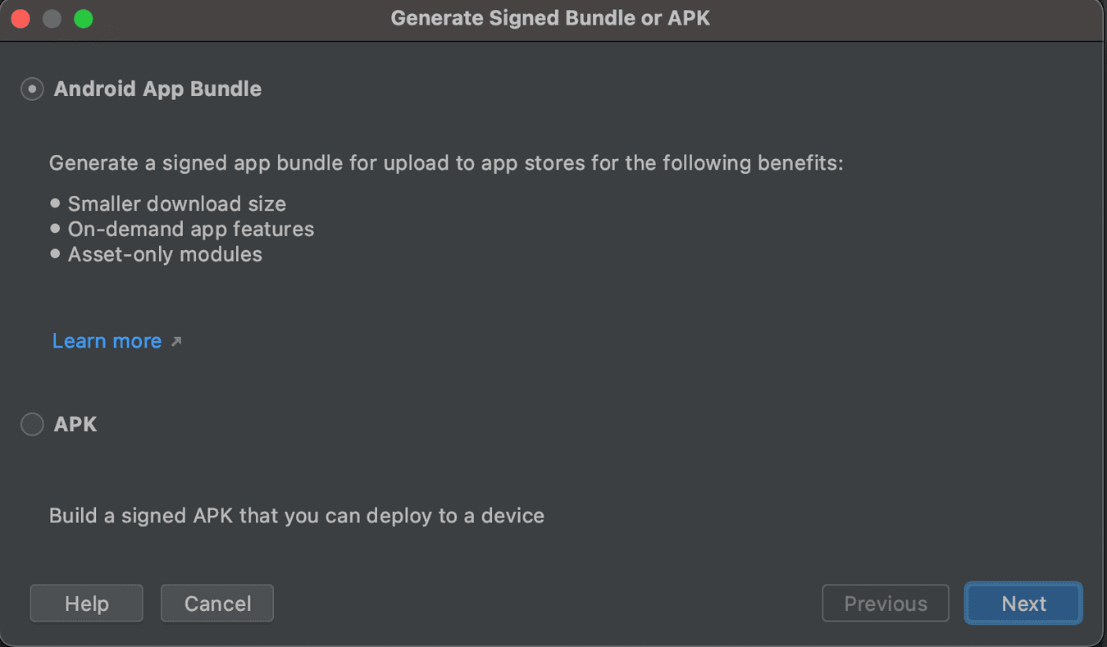Click the Next button
Viewport: 1107px width, 647px height.
pos(1023,603)
